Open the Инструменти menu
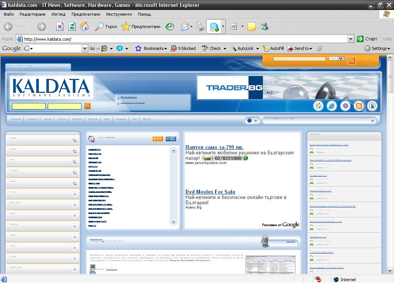The width and height of the screenshot is (394, 295). pyautogui.click(x=119, y=14)
